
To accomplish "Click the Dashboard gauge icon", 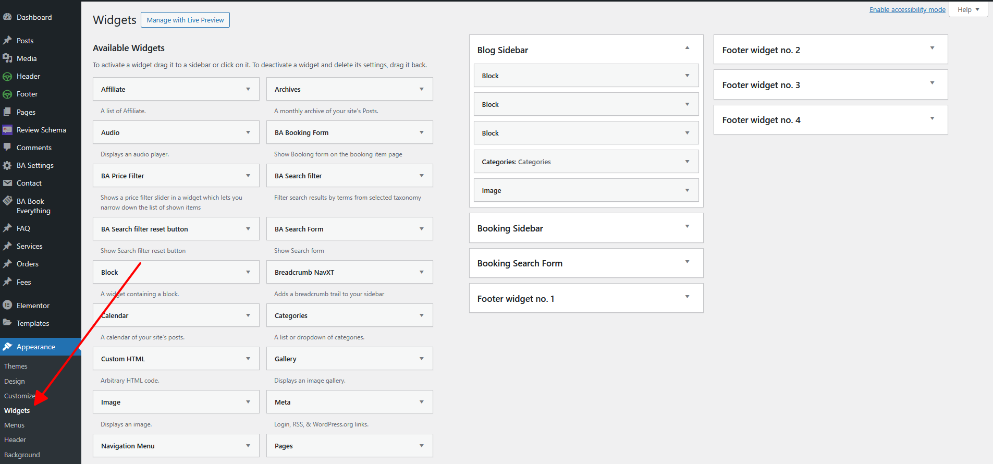I will [7, 17].
